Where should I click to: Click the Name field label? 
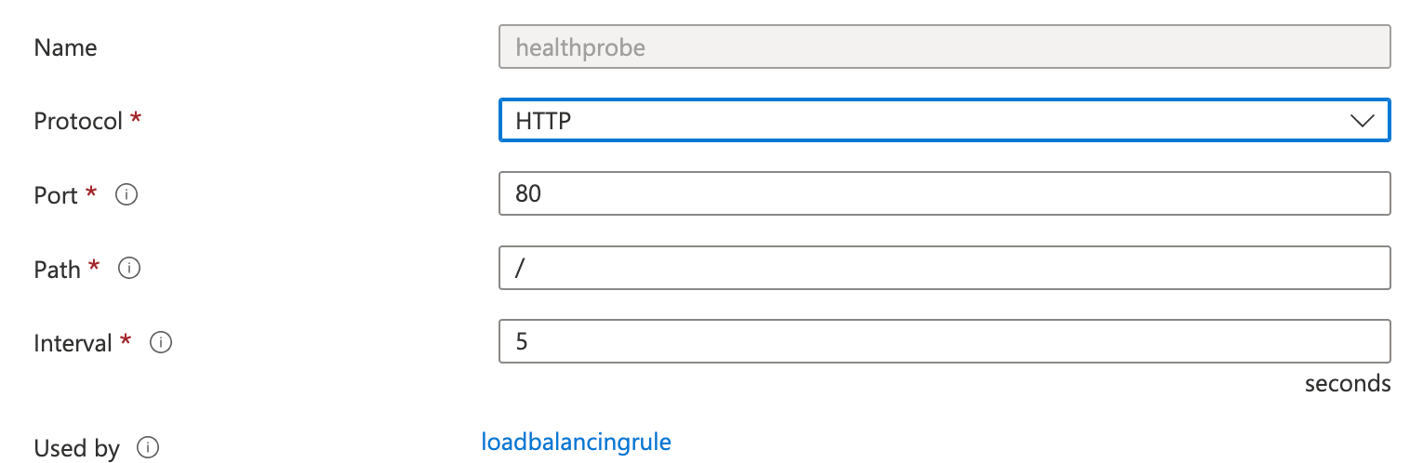[65, 47]
